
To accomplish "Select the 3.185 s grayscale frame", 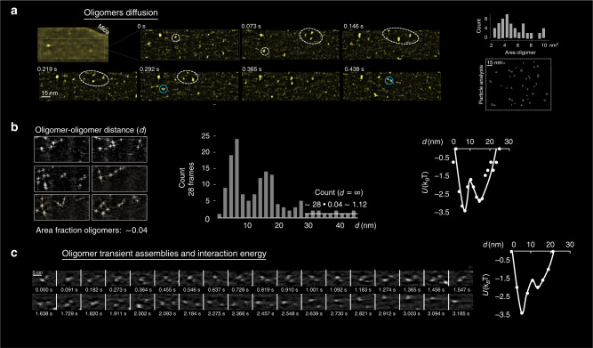I will (x=461, y=302).
